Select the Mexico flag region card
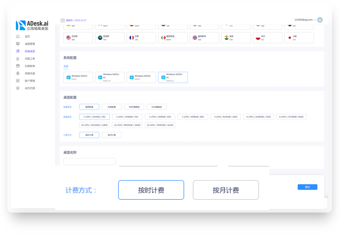 173,38
